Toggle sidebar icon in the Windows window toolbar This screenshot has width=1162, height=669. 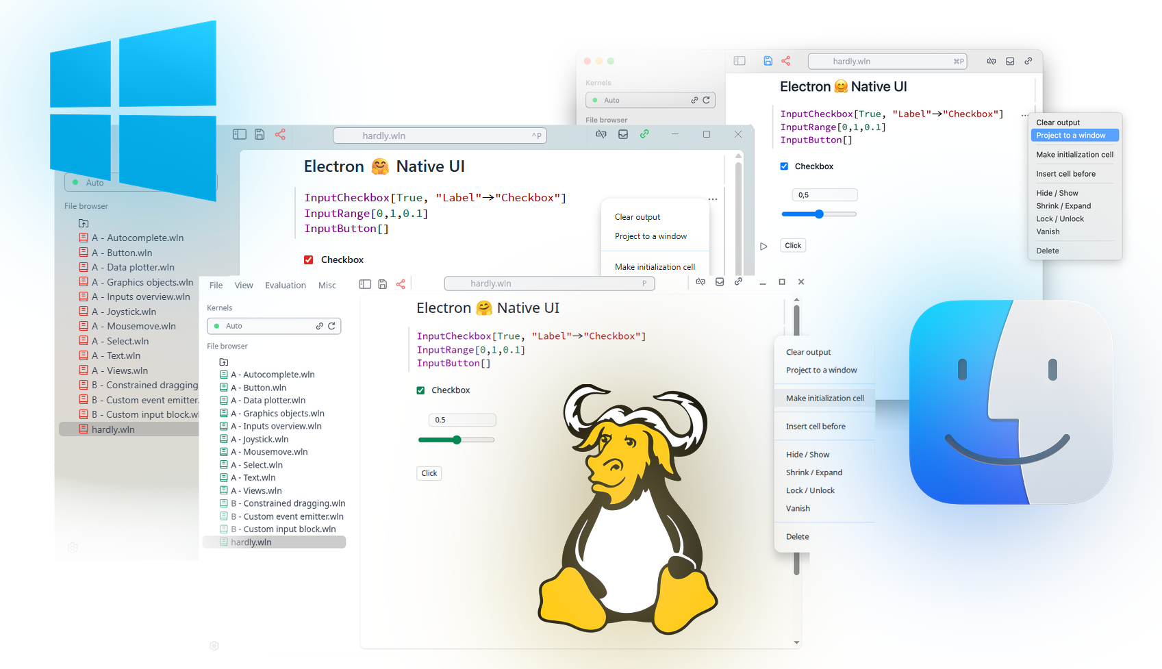[240, 134]
